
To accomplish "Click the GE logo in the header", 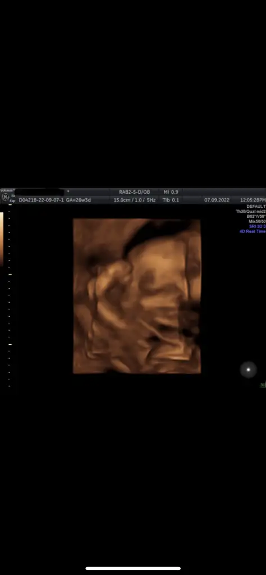I will 6,197.
